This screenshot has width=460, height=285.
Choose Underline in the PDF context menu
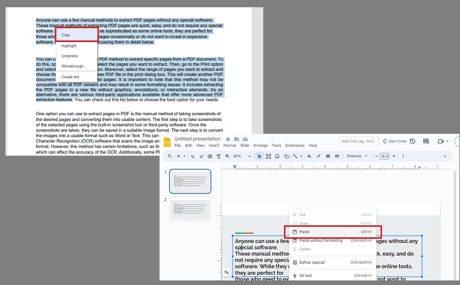coord(77,56)
